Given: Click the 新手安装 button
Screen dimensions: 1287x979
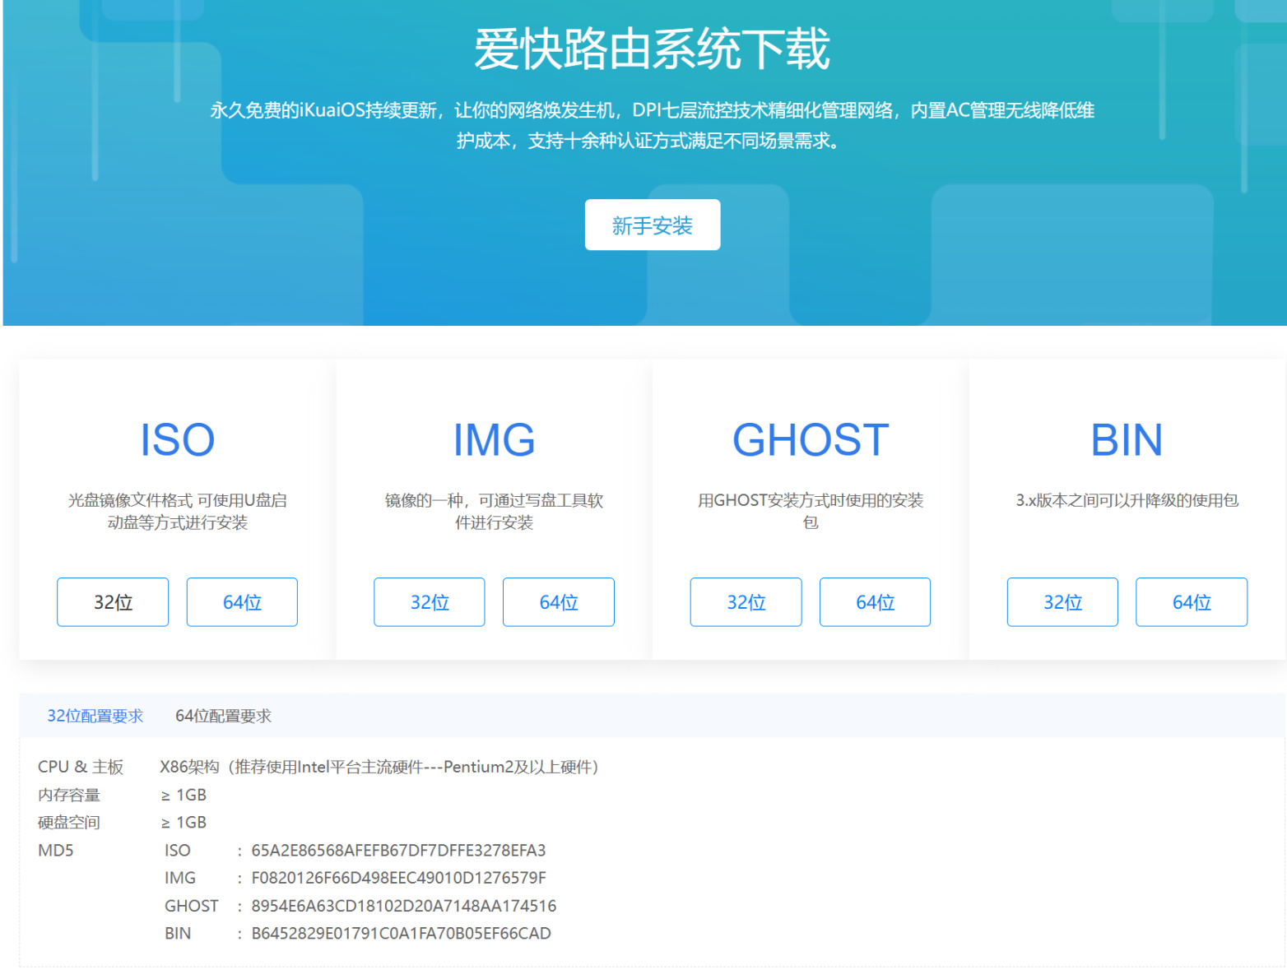Looking at the screenshot, I should [653, 225].
